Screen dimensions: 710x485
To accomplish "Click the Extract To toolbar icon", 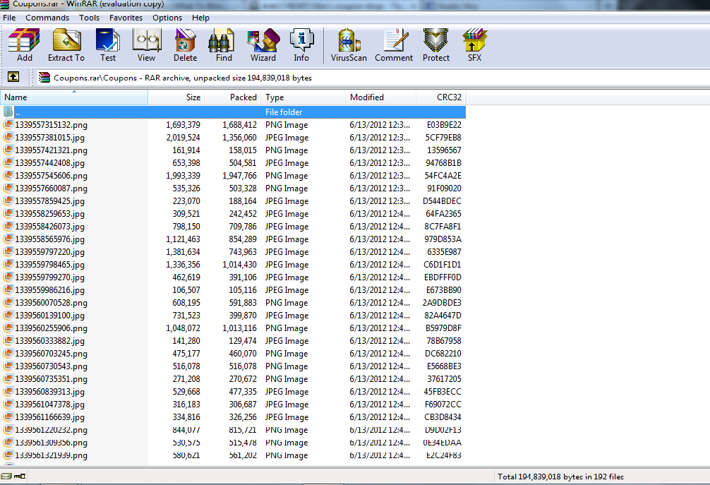I will (66, 45).
